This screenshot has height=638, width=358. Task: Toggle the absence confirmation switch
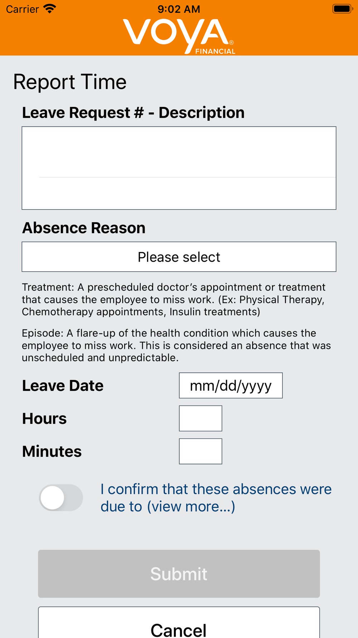click(61, 498)
